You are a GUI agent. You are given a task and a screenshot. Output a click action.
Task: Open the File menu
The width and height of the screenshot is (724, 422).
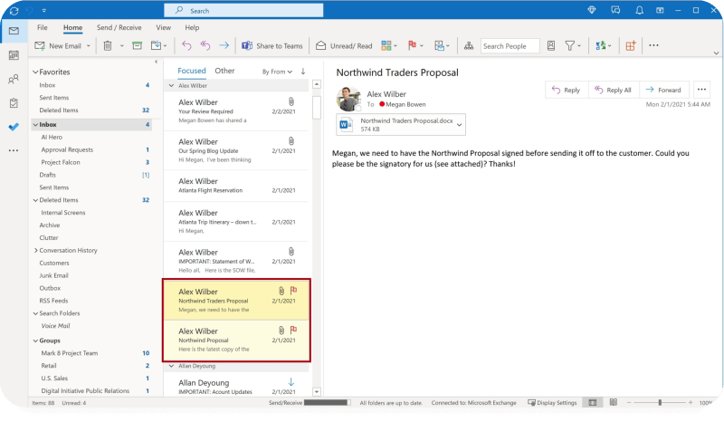[42, 27]
